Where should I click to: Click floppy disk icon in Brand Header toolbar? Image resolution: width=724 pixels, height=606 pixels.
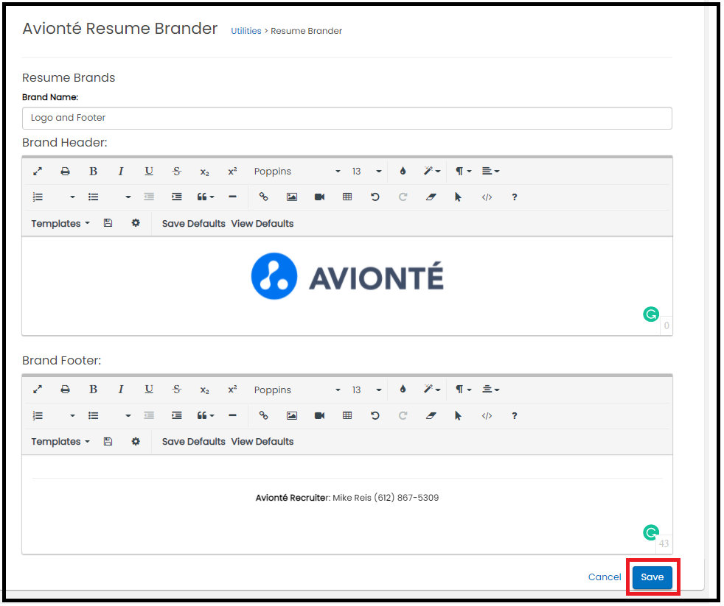(108, 223)
